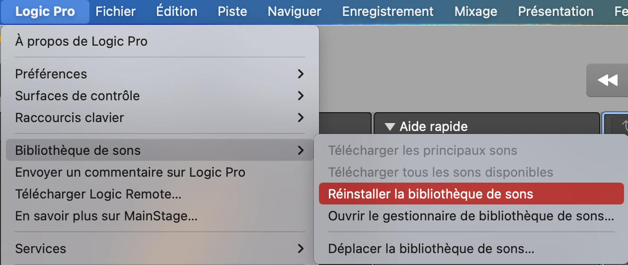628x265 pixels.
Task: Open the Enregistrement menu
Action: [x=388, y=11]
